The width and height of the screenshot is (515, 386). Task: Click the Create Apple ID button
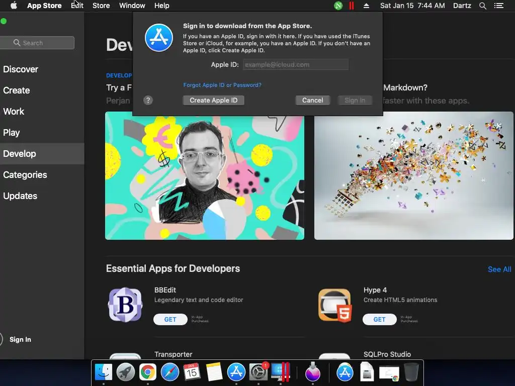point(213,100)
